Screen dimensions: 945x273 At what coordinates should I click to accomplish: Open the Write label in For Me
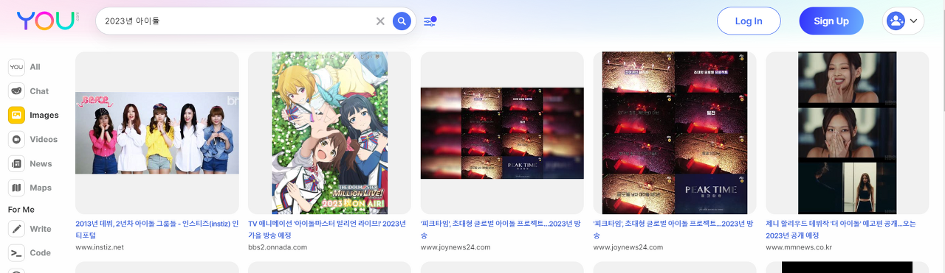41,229
